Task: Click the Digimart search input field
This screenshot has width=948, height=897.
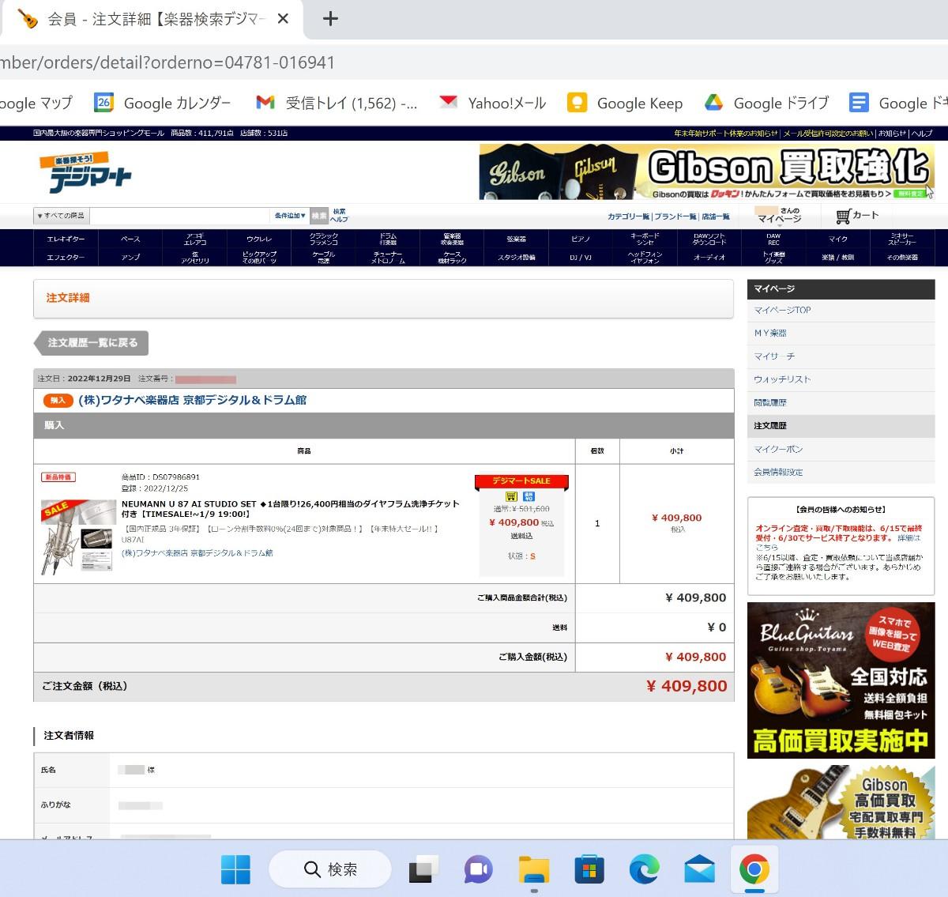Action: click(x=179, y=216)
